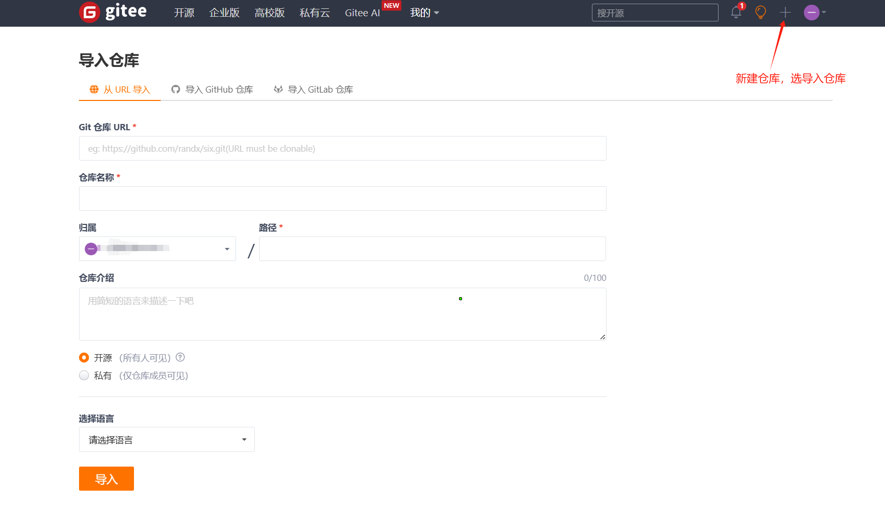Image resolution: width=885 pixels, height=521 pixels.
Task: Open the 开源 menu item
Action: tap(184, 13)
